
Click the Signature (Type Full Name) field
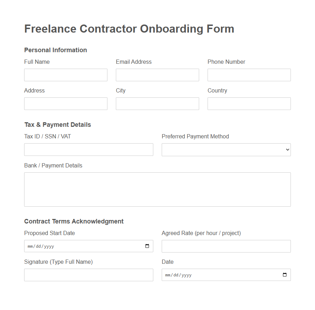[x=89, y=275]
